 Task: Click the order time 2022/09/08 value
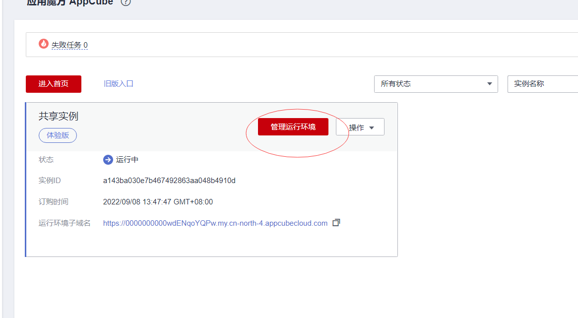(x=158, y=202)
